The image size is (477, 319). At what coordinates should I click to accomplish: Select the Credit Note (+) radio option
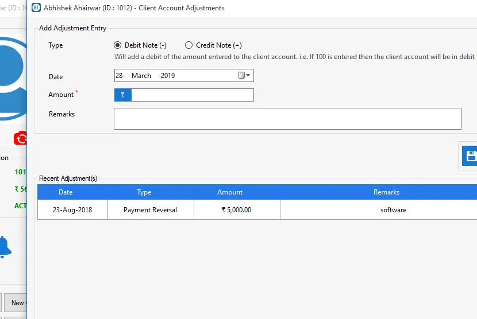pyautogui.click(x=189, y=45)
